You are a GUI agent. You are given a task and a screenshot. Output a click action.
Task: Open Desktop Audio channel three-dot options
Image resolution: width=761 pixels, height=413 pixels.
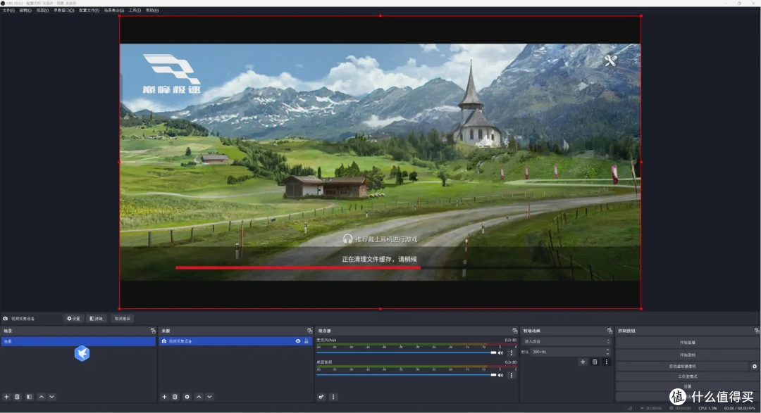(511, 375)
